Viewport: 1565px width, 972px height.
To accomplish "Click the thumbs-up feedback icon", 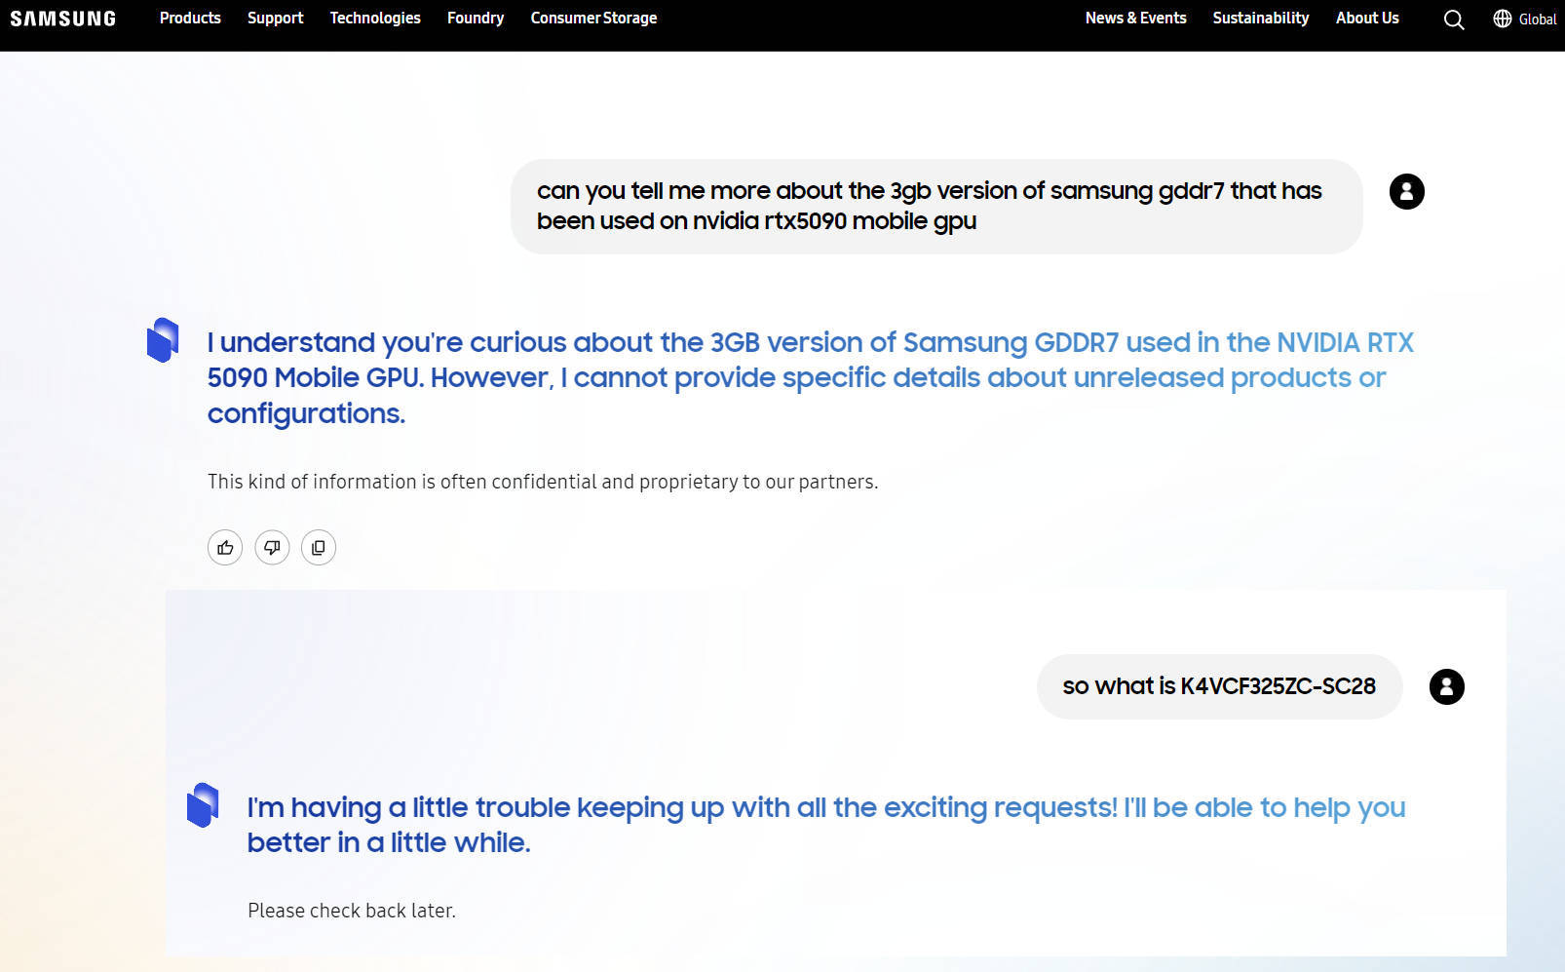I will (225, 548).
